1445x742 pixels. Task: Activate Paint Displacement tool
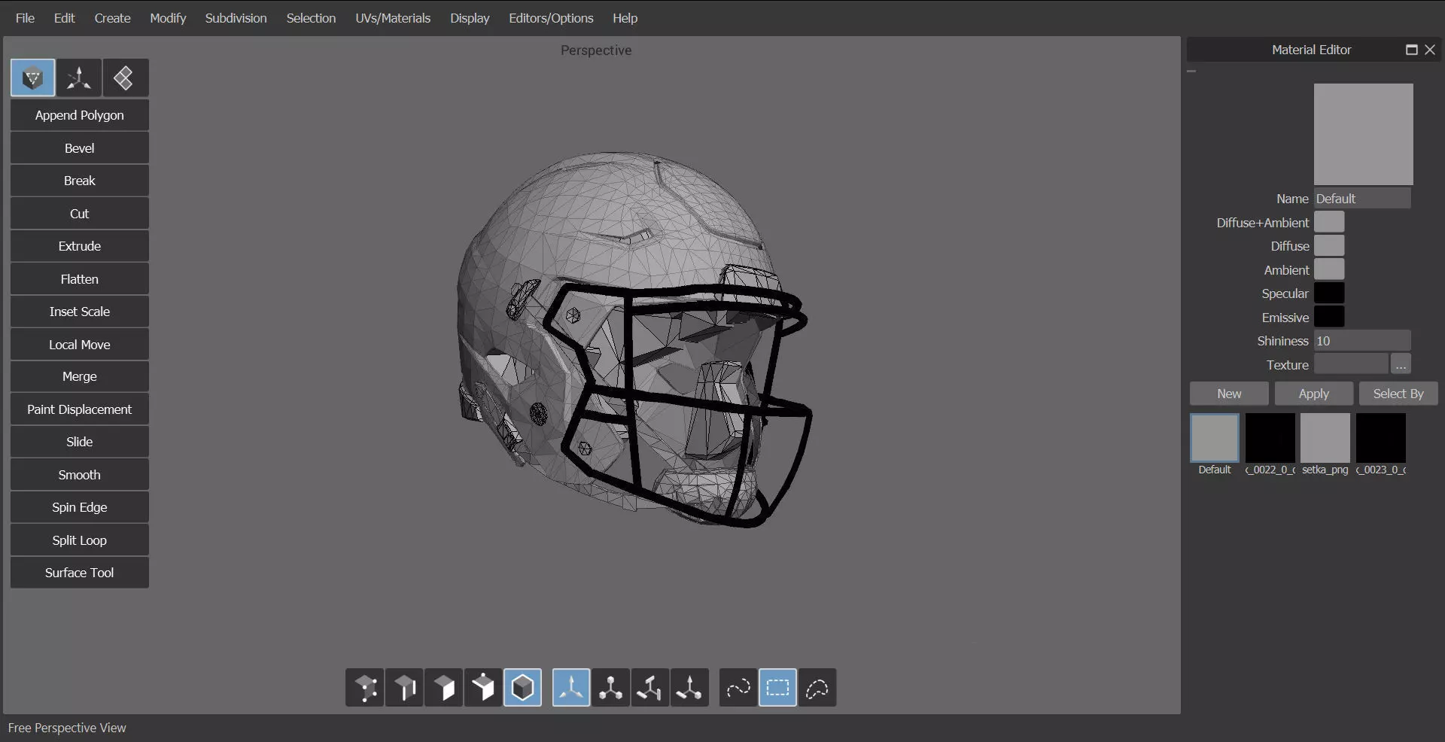[x=80, y=409]
